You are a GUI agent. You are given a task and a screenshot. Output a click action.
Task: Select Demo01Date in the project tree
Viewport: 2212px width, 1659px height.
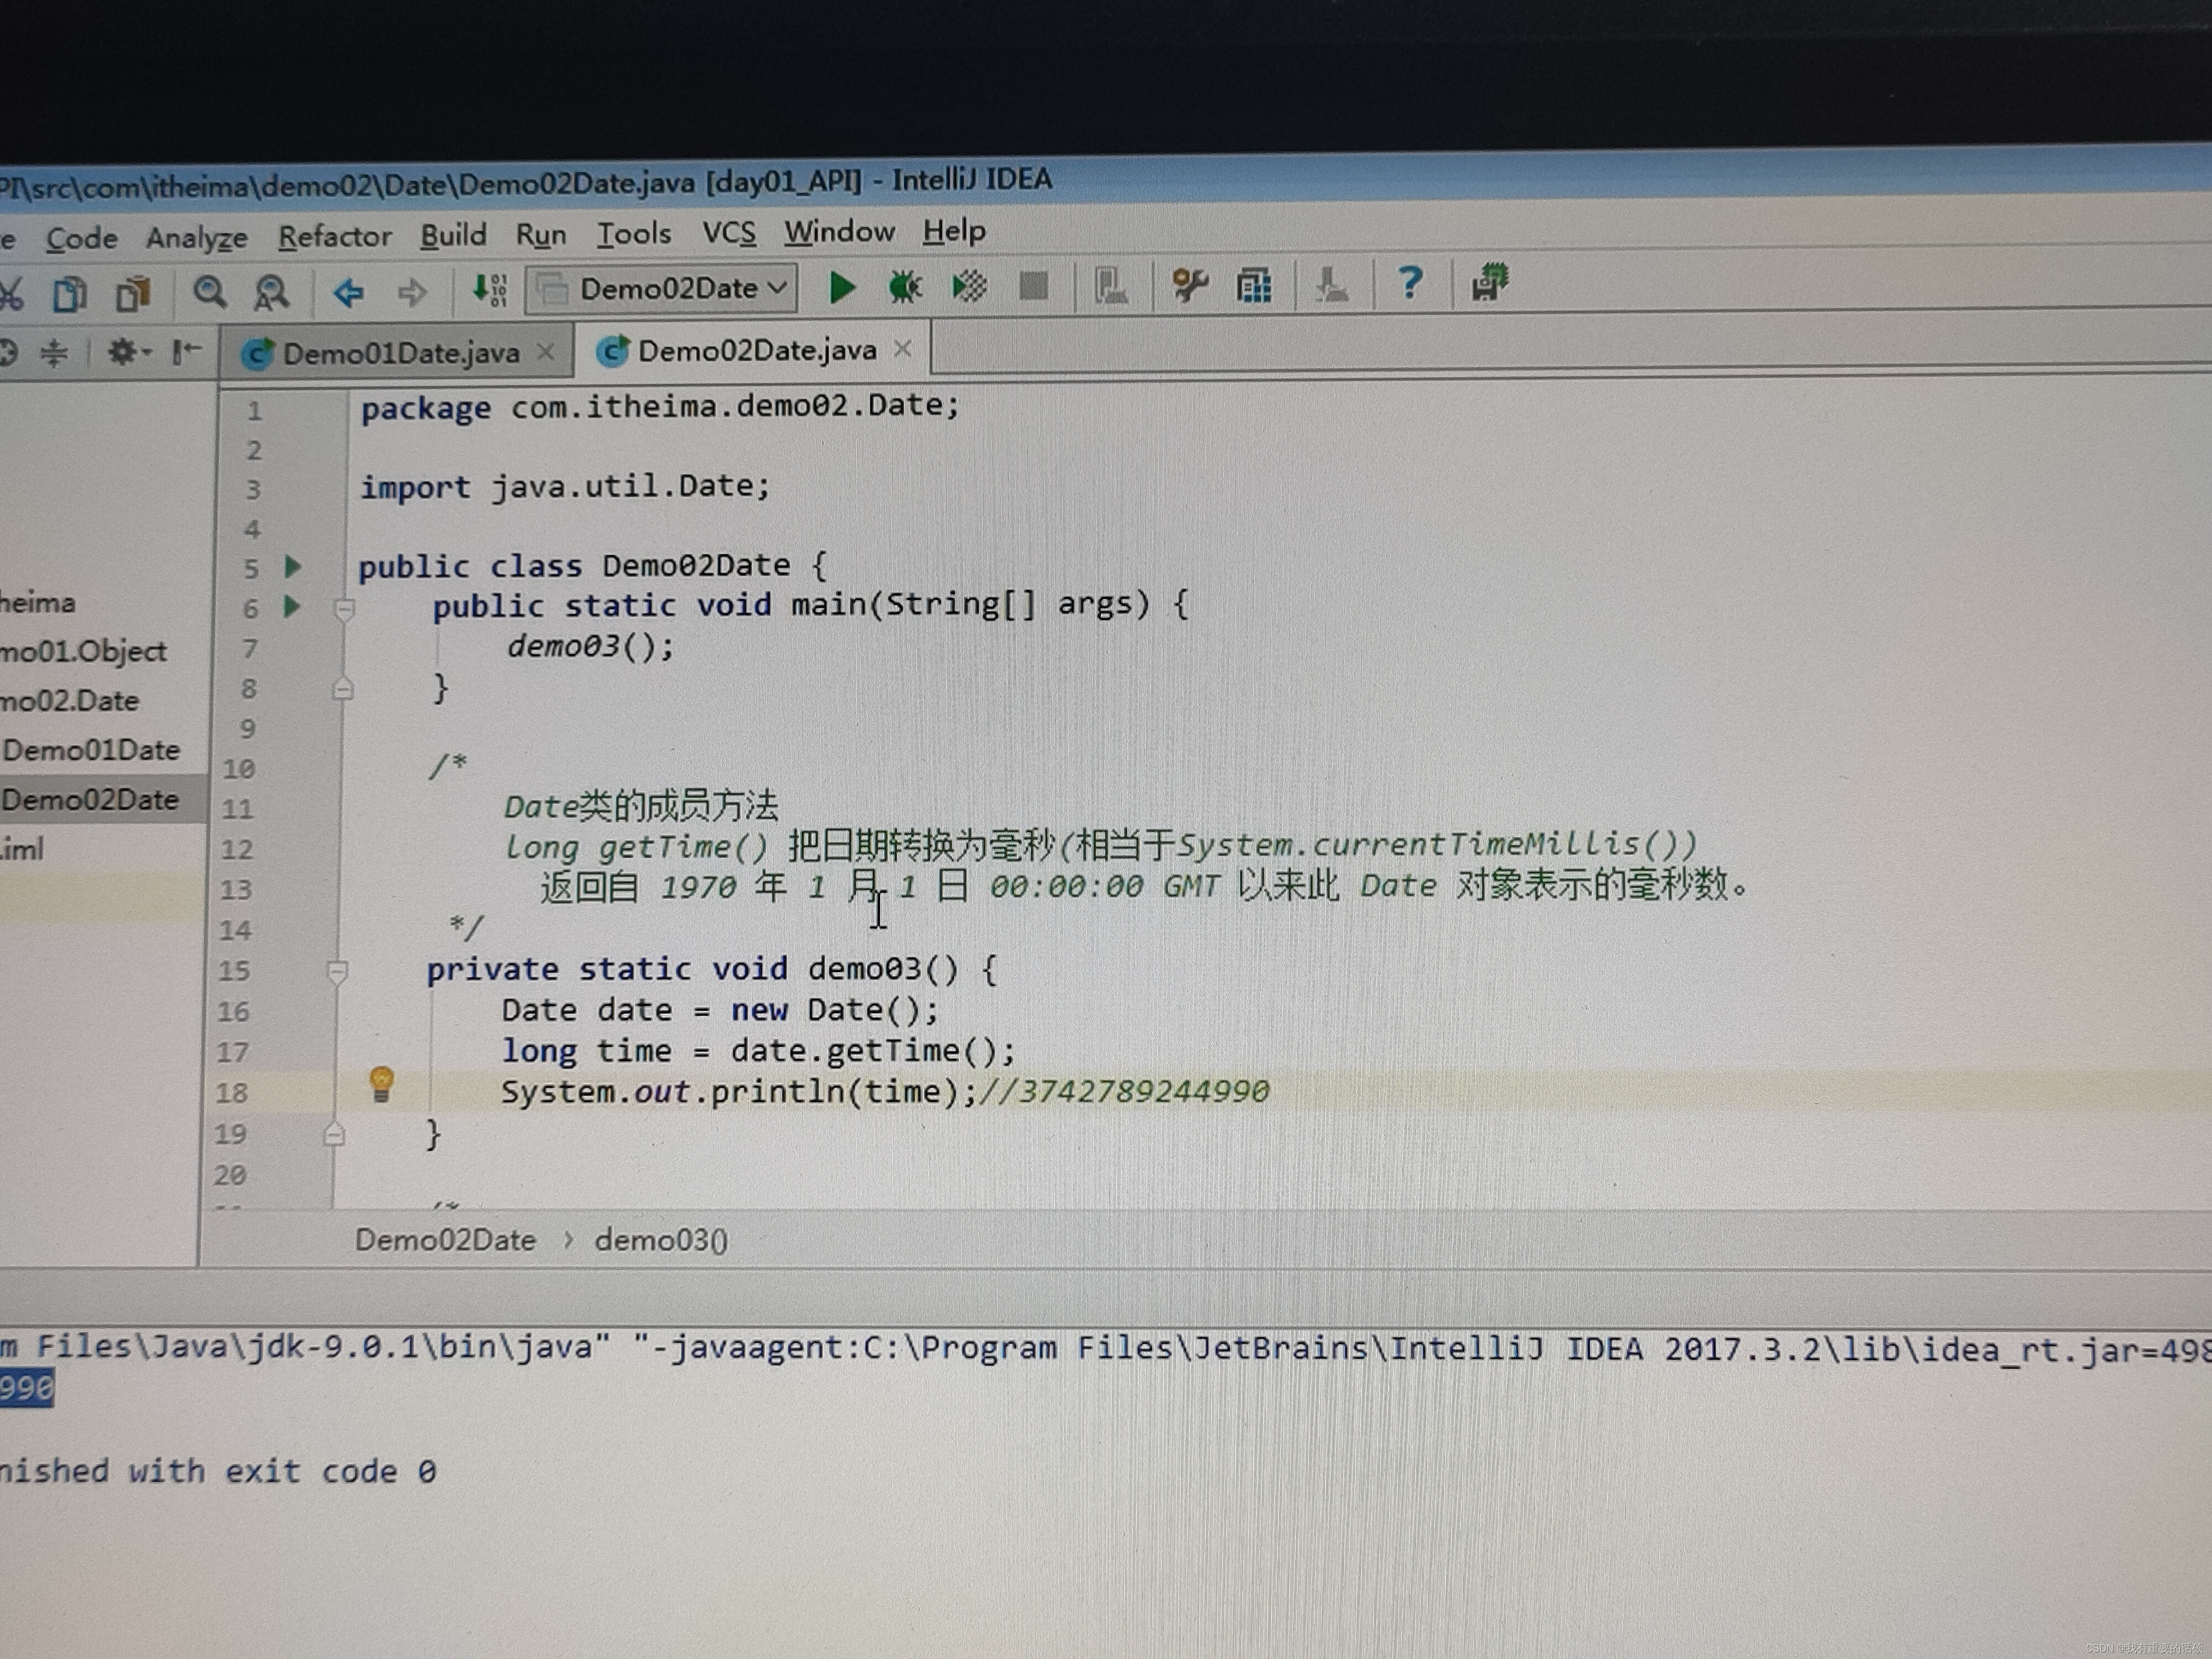91,749
